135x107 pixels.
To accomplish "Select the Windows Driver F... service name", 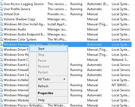I will (16, 50).
